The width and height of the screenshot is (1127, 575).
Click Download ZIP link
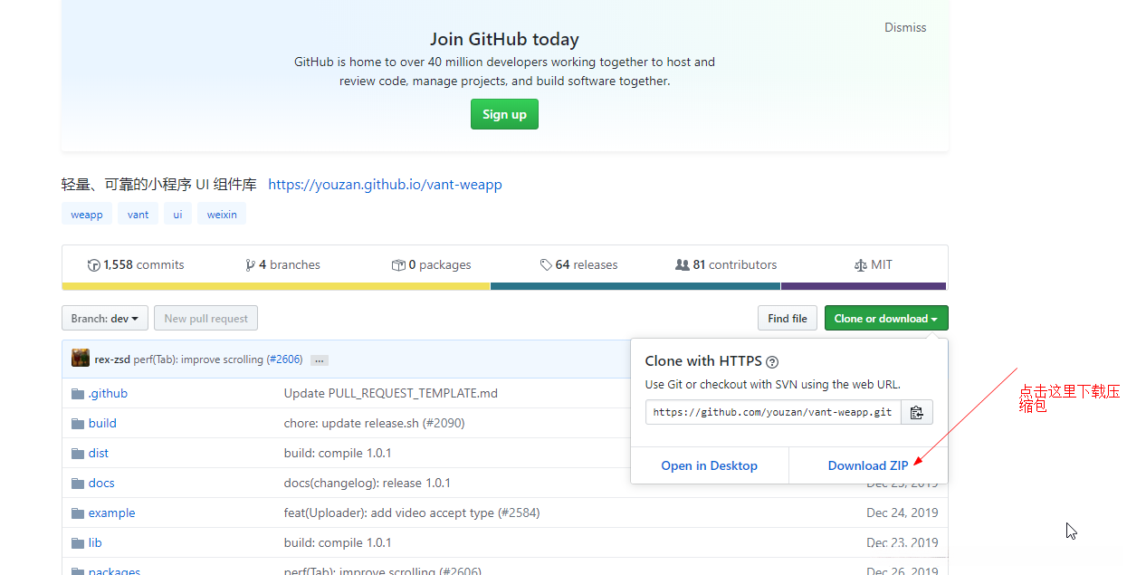[x=868, y=465]
